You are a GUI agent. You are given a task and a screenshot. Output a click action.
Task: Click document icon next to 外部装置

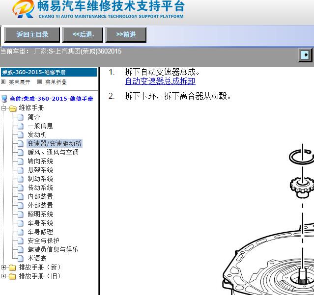(21, 205)
